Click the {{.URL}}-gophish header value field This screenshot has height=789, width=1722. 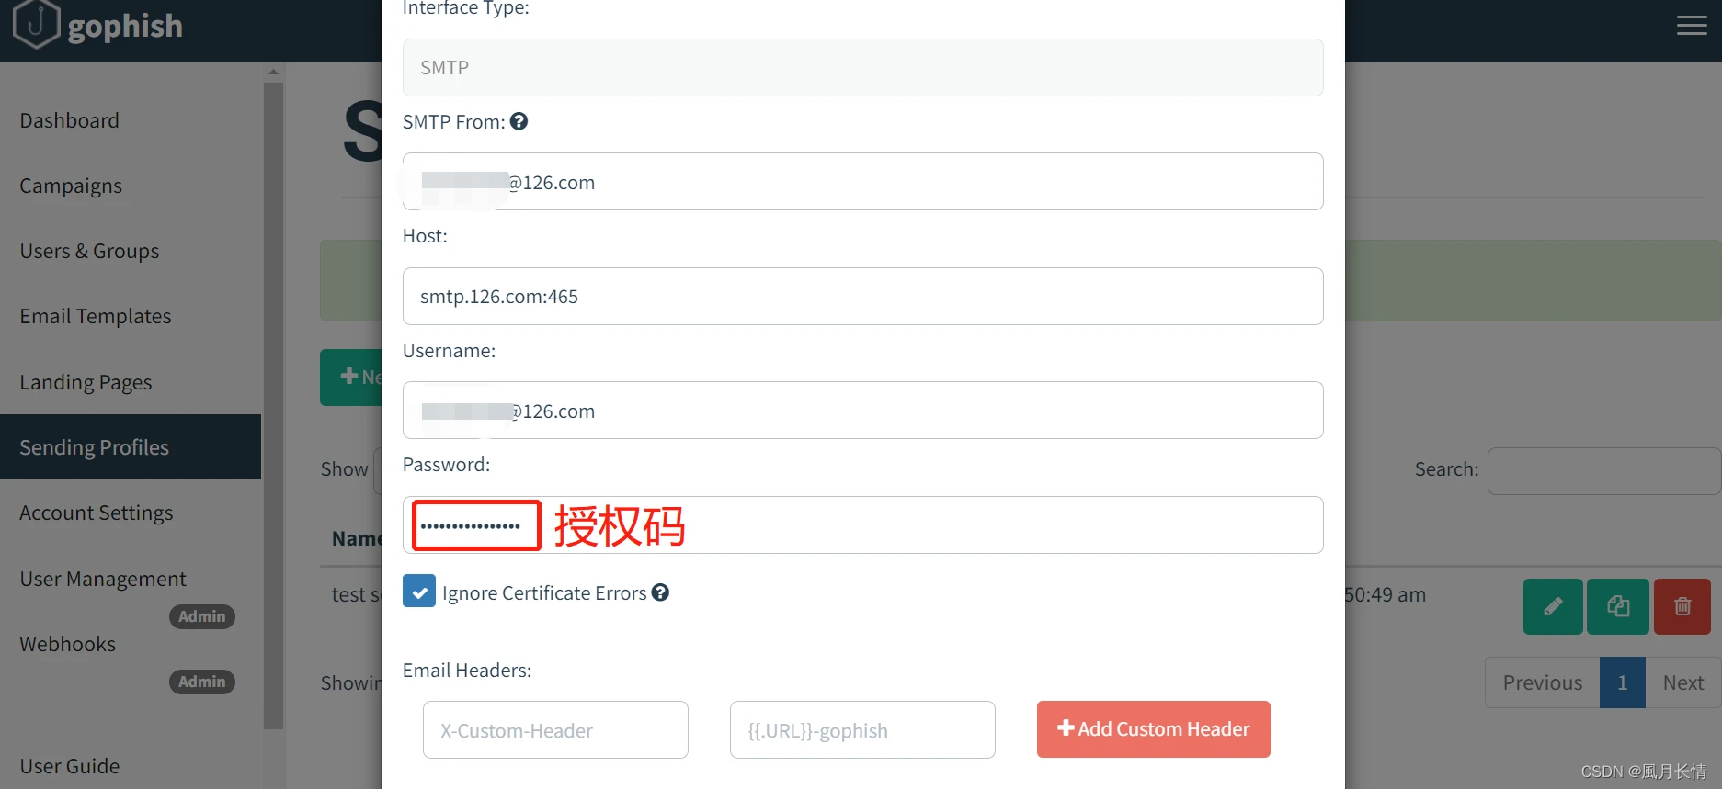click(x=862, y=730)
